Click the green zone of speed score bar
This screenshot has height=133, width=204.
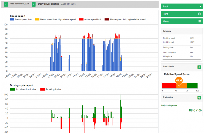pyautogui.click(x=192, y=85)
